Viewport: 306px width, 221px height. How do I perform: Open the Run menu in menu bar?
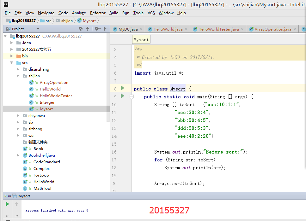pos(126,13)
